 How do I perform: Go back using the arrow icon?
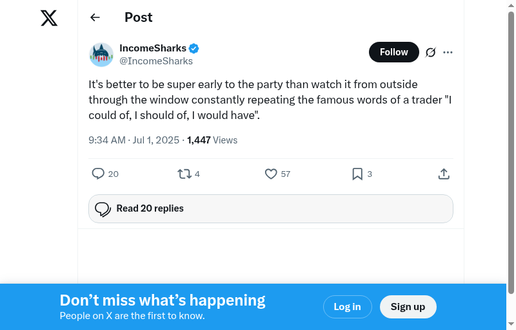95,17
